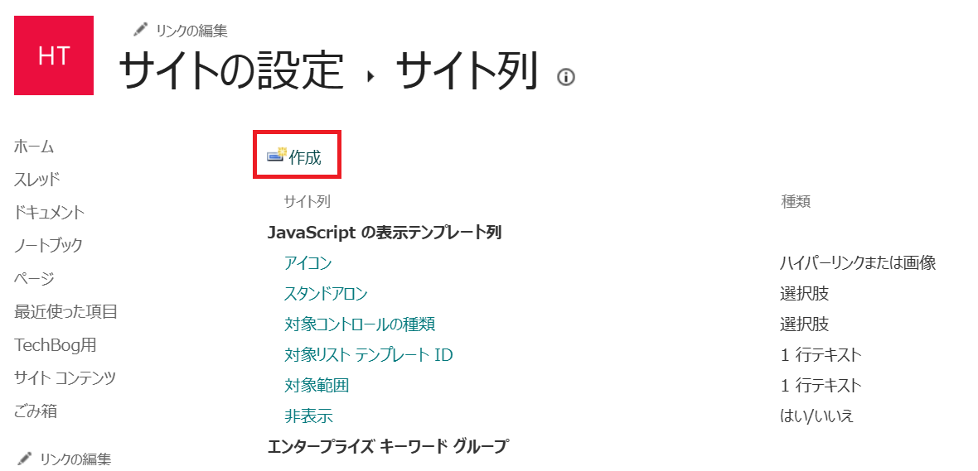The image size is (978, 471).
Task: Click the info icon next to サイト列 title
Action: tap(566, 77)
